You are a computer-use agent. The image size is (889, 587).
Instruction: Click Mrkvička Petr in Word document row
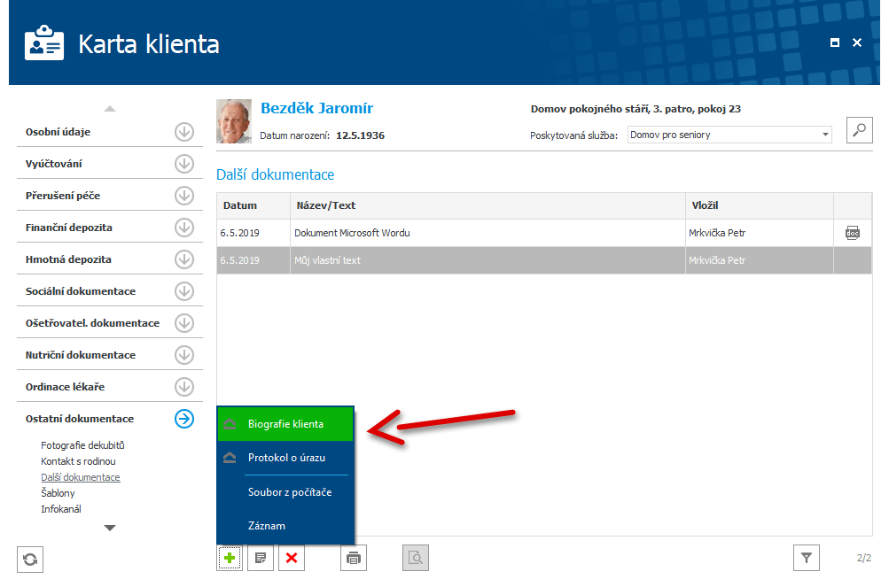[x=717, y=233]
